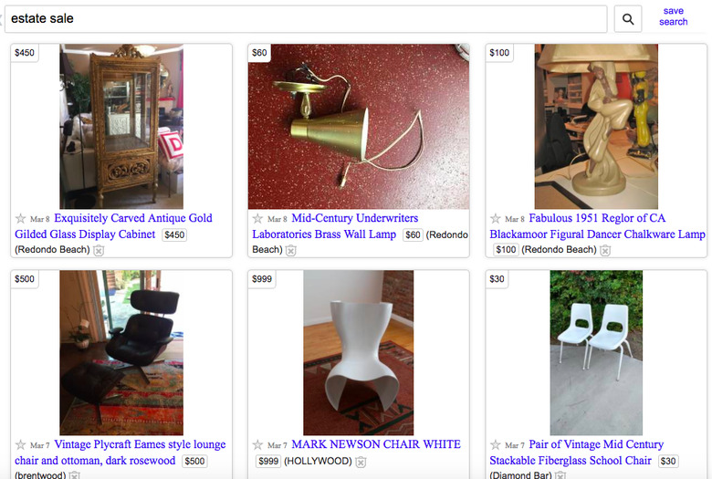Favorite the Gold Gilded Display Cabinet star

coord(20,219)
